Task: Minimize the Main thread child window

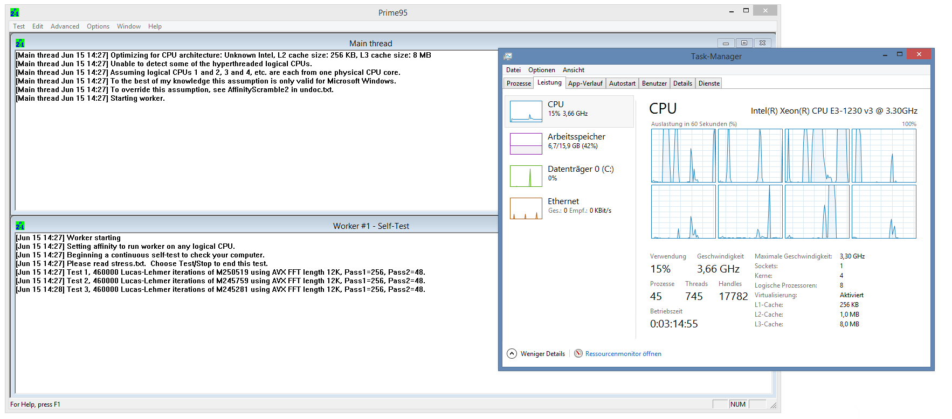Action: pos(726,43)
